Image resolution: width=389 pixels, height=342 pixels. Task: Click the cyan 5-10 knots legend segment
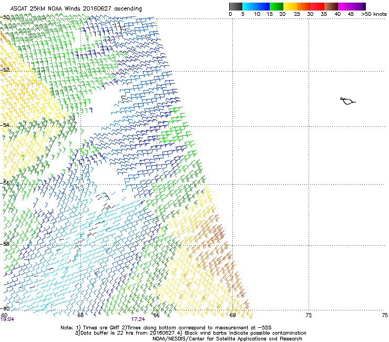pyautogui.click(x=249, y=6)
